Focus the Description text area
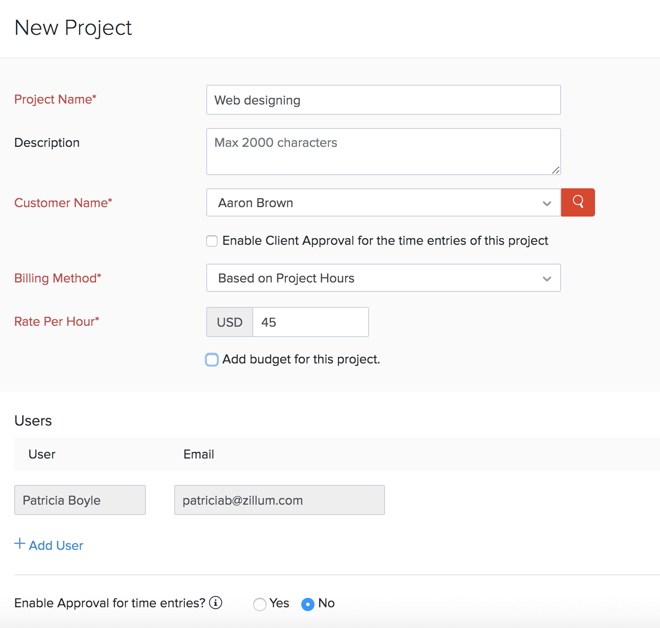660x628 pixels. click(x=383, y=152)
